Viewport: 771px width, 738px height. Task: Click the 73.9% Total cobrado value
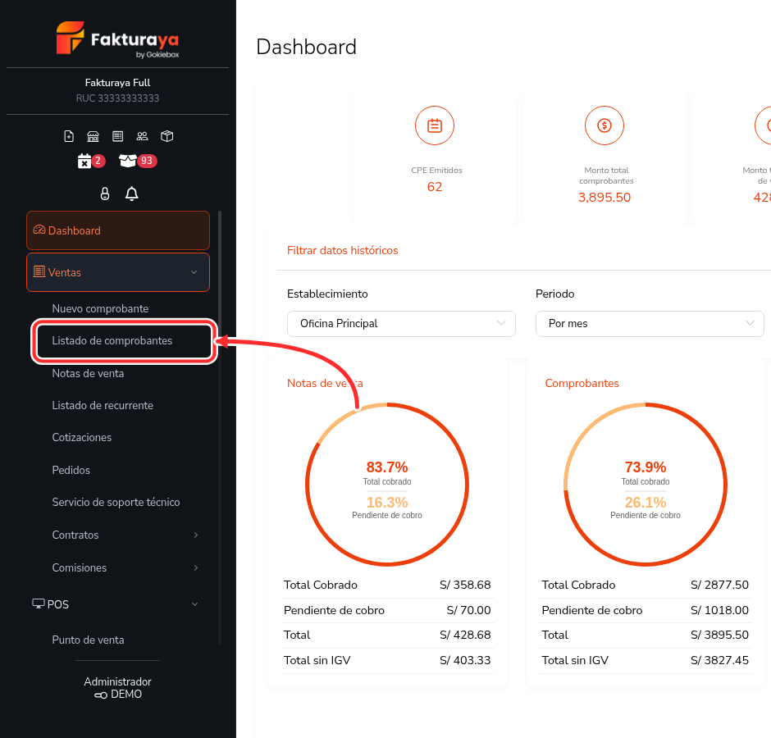[x=646, y=467]
